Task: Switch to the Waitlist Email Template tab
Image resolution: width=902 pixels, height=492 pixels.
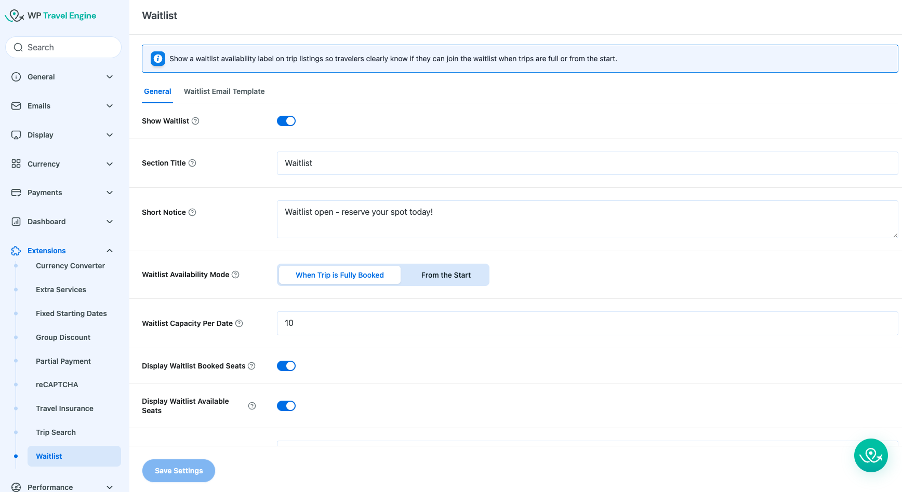Action: click(224, 91)
